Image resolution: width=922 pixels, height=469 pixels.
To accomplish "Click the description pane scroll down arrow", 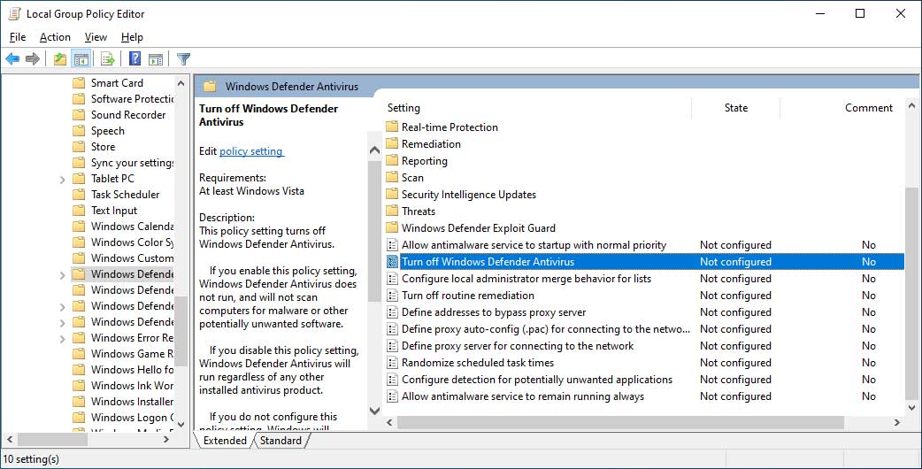I will [x=374, y=411].
